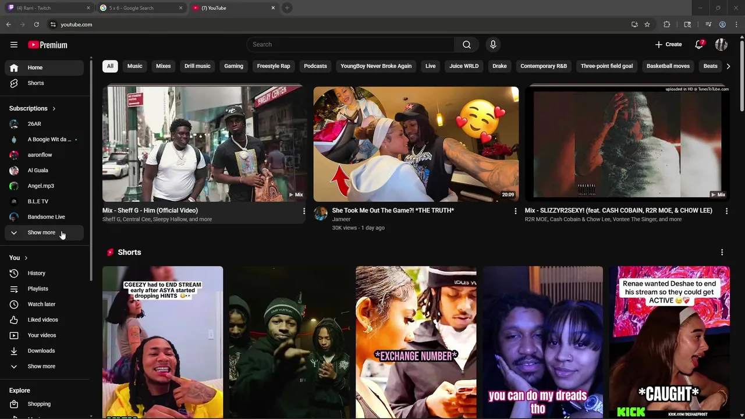The height and width of the screenshot is (419, 745).
Task: Select the Basketball moves chip
Action: [x=668, y=66]
